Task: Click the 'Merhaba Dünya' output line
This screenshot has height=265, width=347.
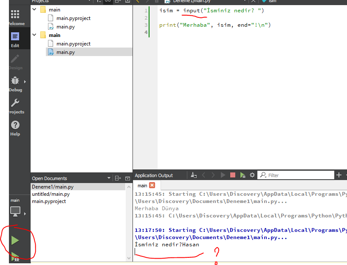Action: pos(156,209)
